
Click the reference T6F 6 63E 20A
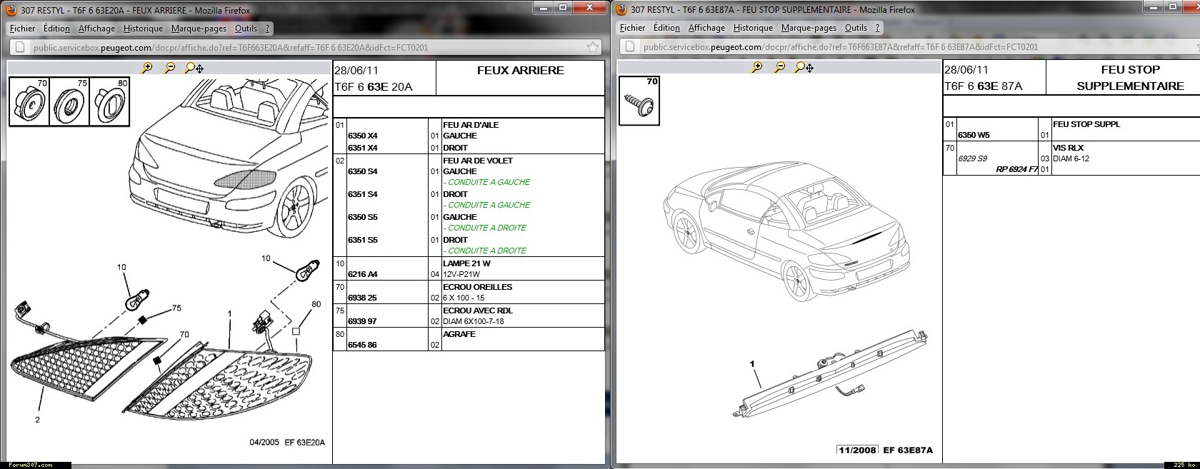click(x=374, y=87)
